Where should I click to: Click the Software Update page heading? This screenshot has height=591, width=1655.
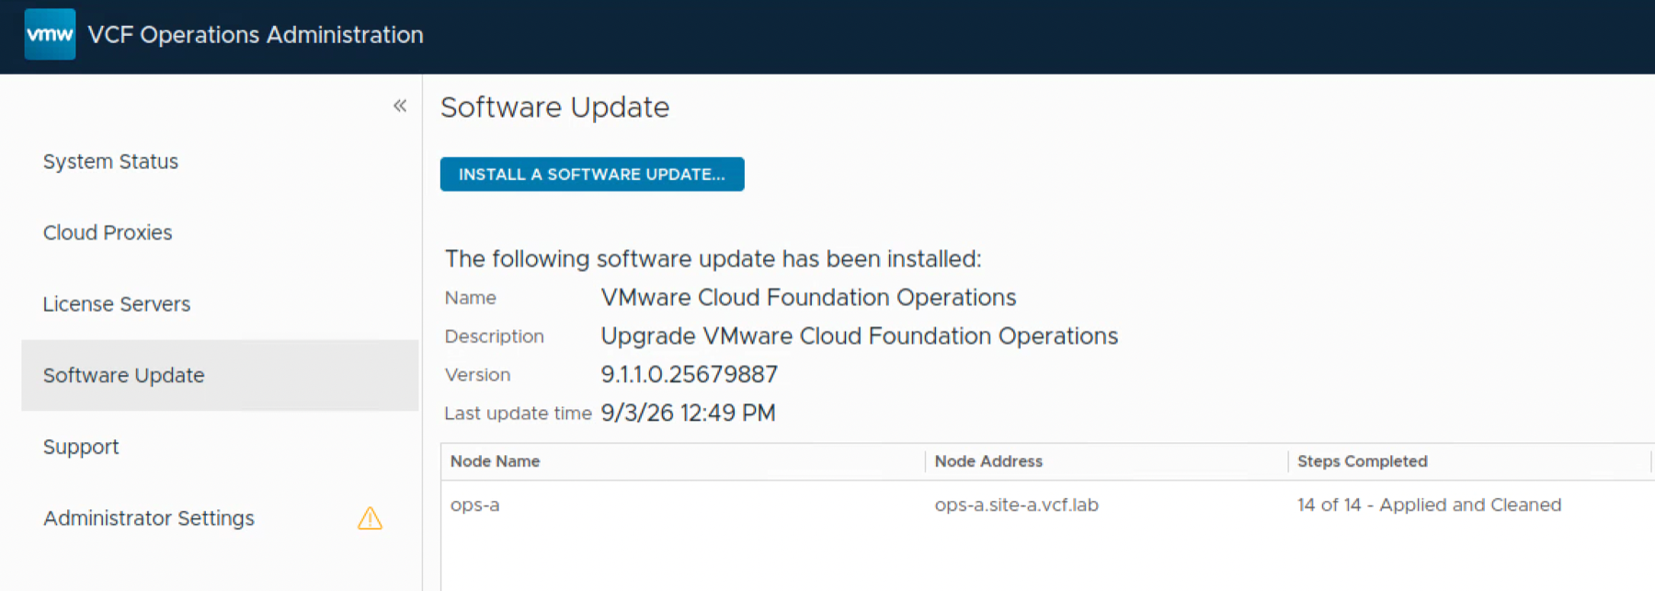tap(554, 108)
